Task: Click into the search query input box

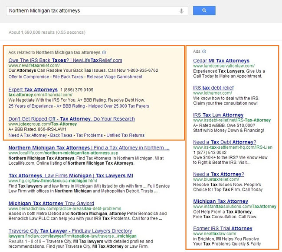Action: coord(91,10)
